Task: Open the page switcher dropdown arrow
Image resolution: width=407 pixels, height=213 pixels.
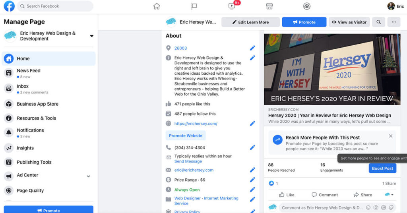Action: (x=91, y=36)
